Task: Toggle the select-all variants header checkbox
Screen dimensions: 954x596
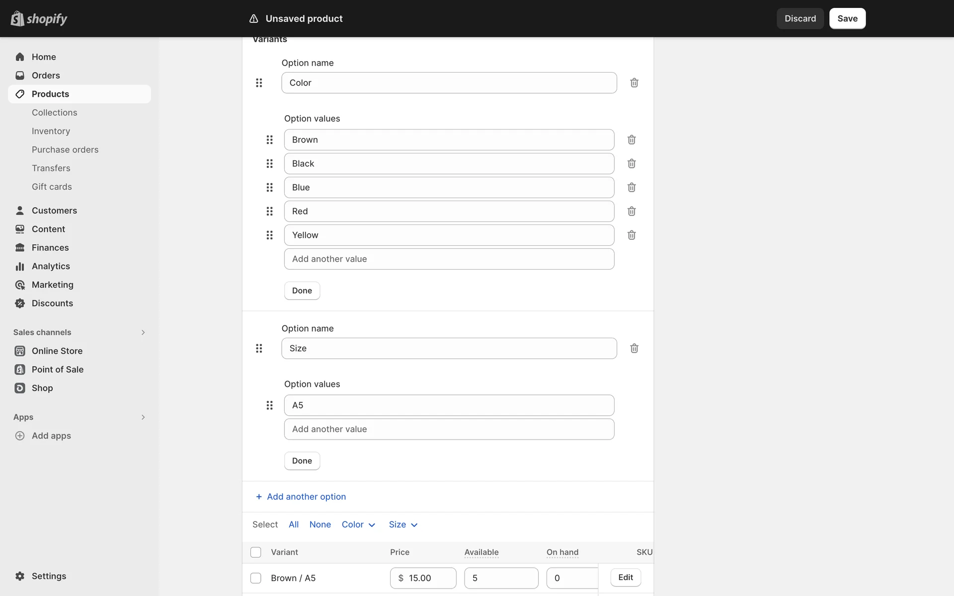Action: (x=256, y=552)
